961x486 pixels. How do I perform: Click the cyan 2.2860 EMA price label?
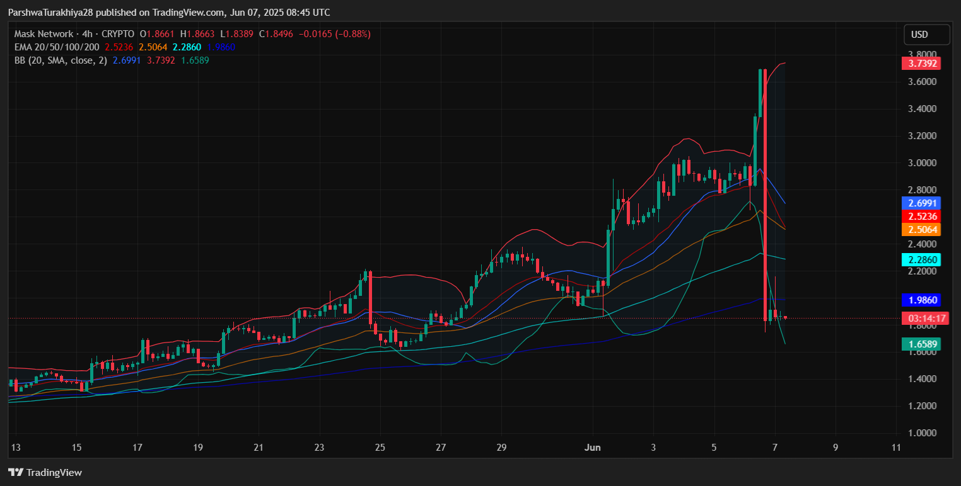click(x=921, y=259)
